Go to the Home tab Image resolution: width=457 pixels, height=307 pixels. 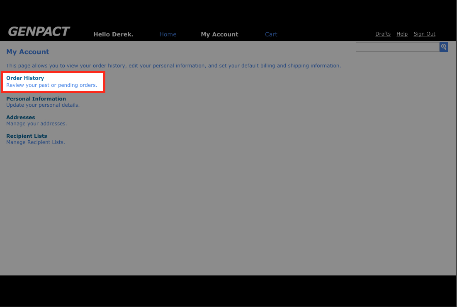(168, 34)
